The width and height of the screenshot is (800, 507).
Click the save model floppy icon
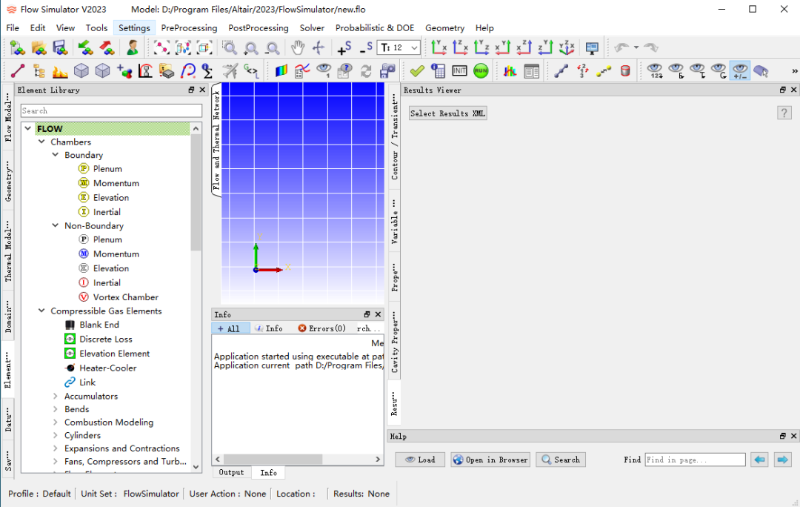[60, 48]
